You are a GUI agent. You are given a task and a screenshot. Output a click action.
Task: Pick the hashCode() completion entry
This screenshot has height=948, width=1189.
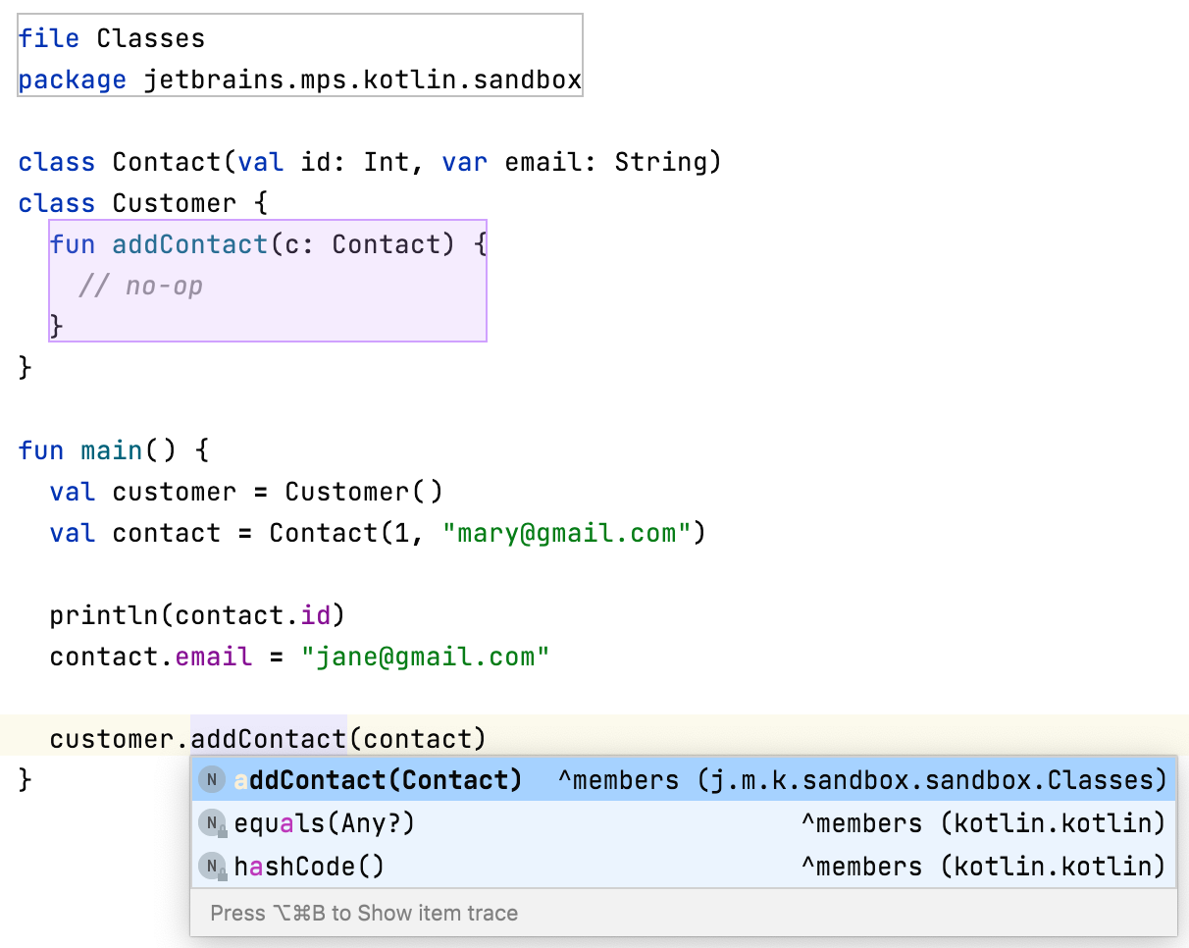683,867
